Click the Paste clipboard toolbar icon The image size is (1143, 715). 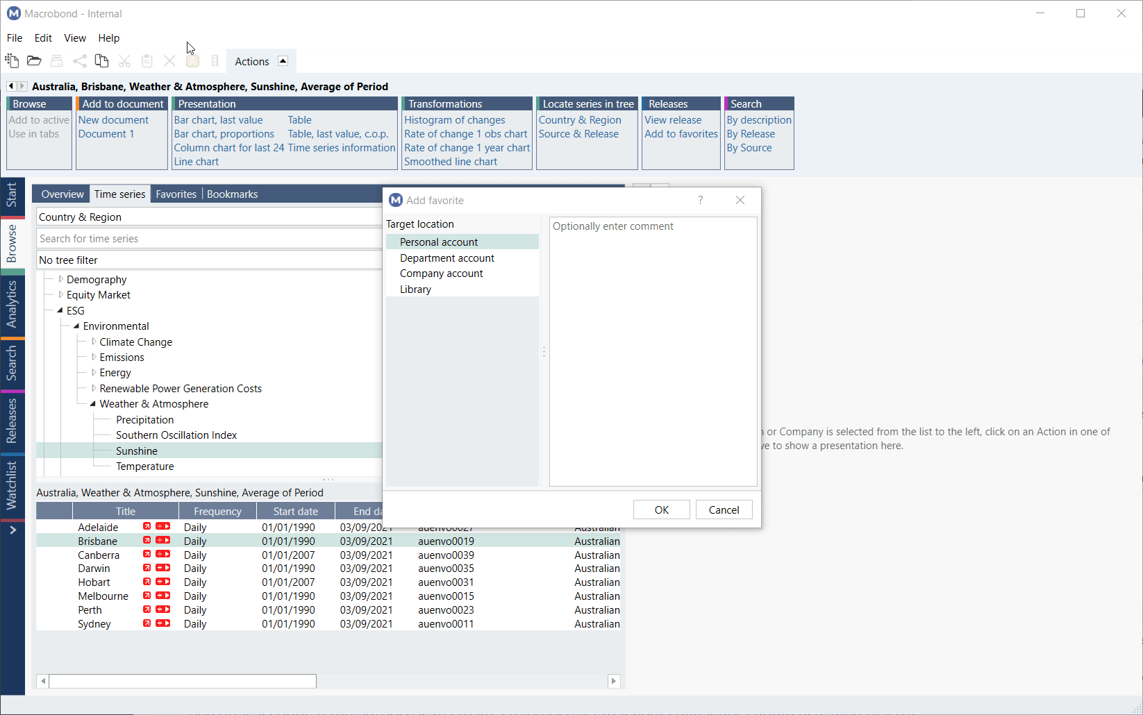coord(147,61)
